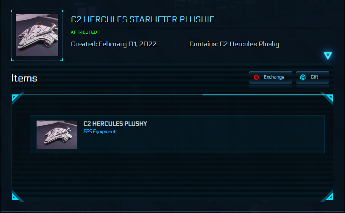
Task: Collapse the pledge using the triangle arrow
Action: coord(328,55)
